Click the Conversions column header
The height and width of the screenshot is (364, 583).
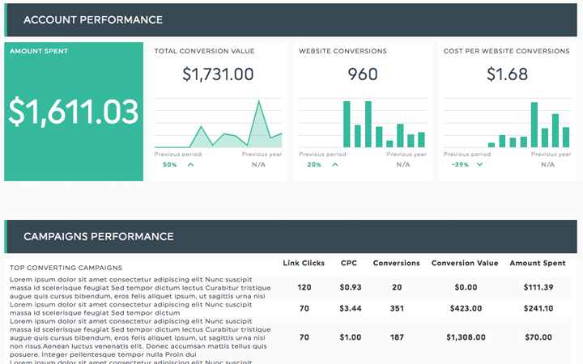pos(396,263)
